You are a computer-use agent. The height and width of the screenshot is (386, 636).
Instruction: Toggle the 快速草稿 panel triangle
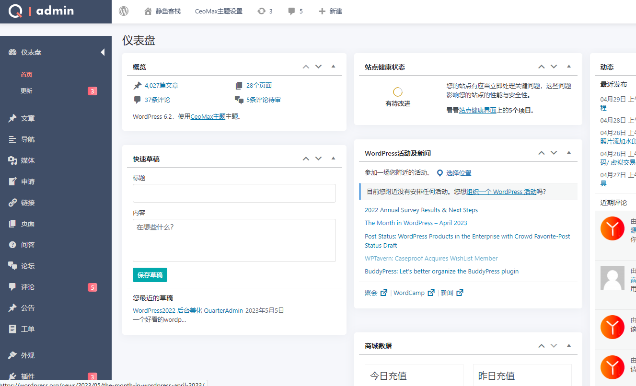point(333,159)
